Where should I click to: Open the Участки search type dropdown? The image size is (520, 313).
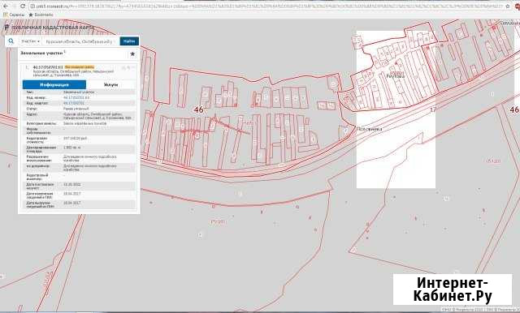click(30, 41)
